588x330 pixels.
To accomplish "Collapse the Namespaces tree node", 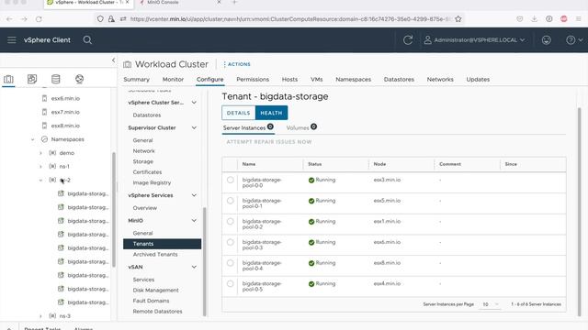I will coord(33,139).
